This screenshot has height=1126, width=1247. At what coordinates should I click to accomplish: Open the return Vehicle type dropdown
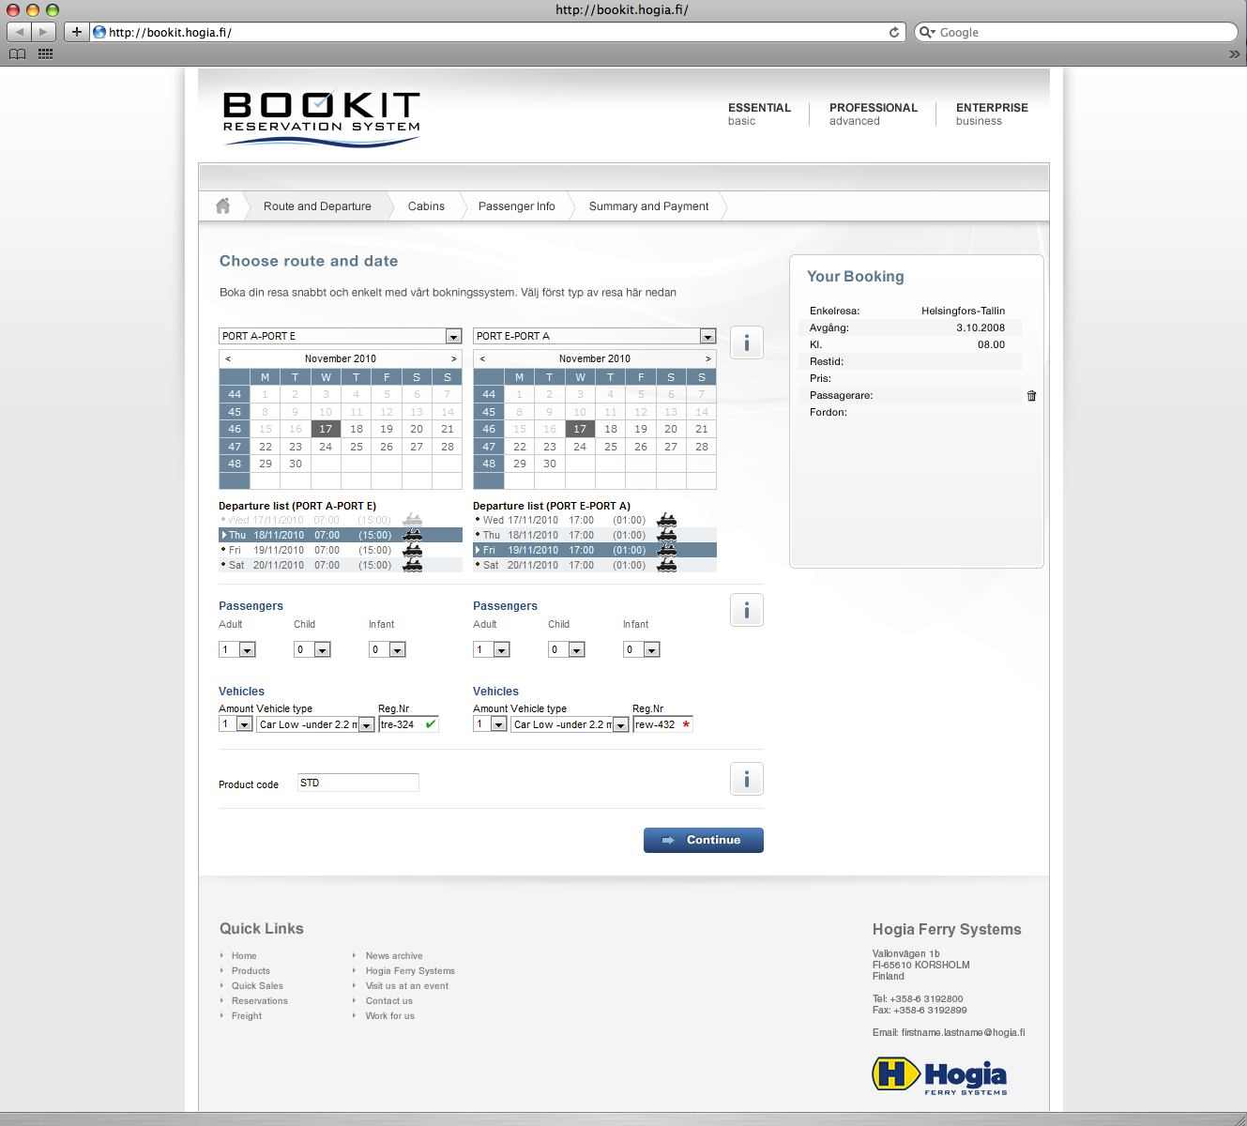click(x=570, y=724)
